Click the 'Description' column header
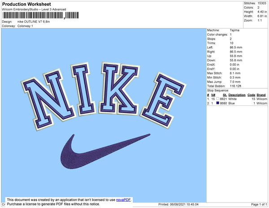The height and width of the screenshot is (208, 269). tap(237, 95)
